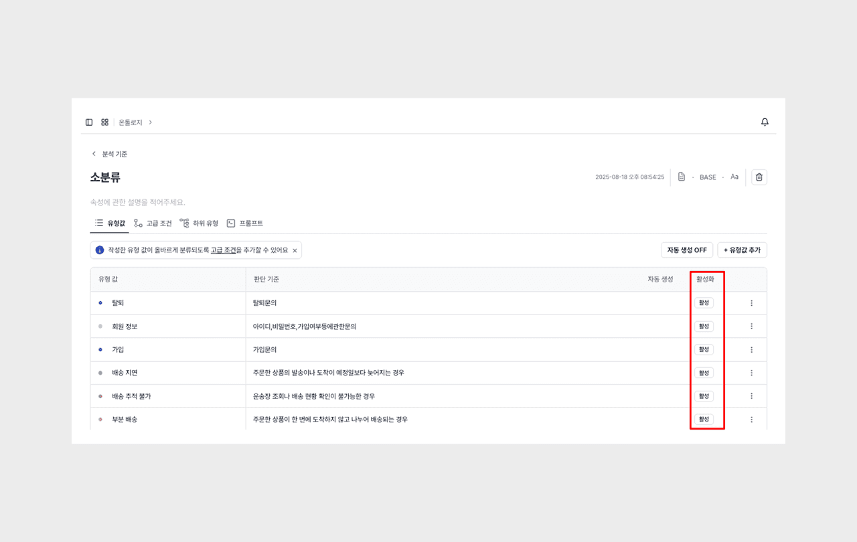Switch to the 고급 조건 tab
857x542 pixels.
pyautogui.click(x=153, y=223)
